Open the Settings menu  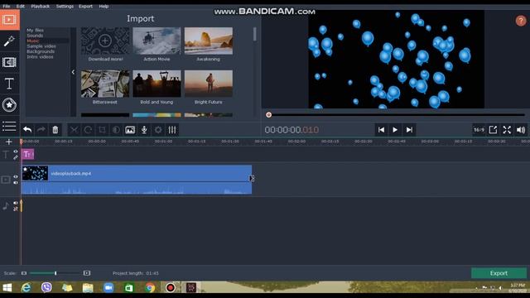[65, 6]
